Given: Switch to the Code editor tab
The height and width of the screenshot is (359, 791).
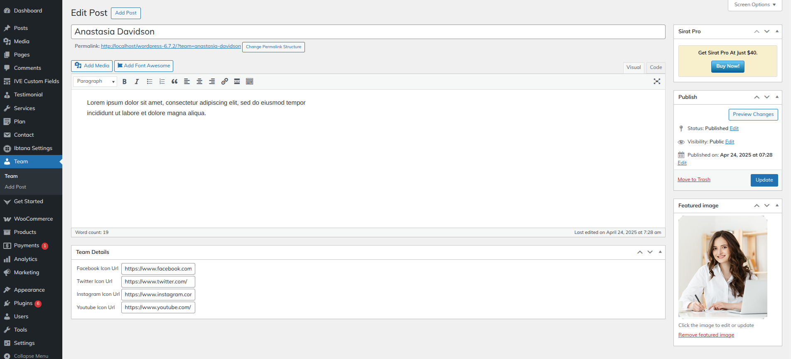Looking at the screenshot, I should tap(656, 67).
